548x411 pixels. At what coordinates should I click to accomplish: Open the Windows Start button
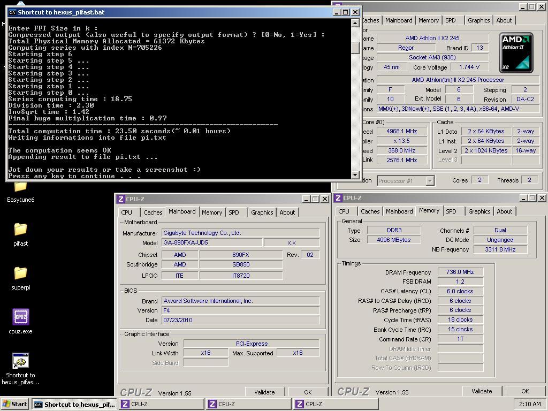point(14,404)
